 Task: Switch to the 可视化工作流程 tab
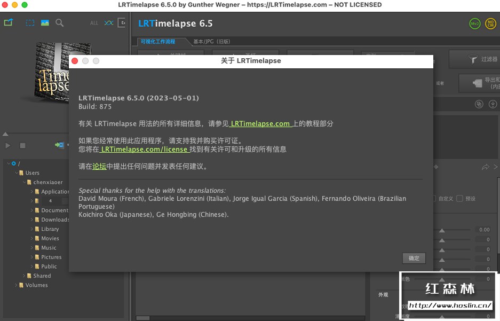point(158,42)
